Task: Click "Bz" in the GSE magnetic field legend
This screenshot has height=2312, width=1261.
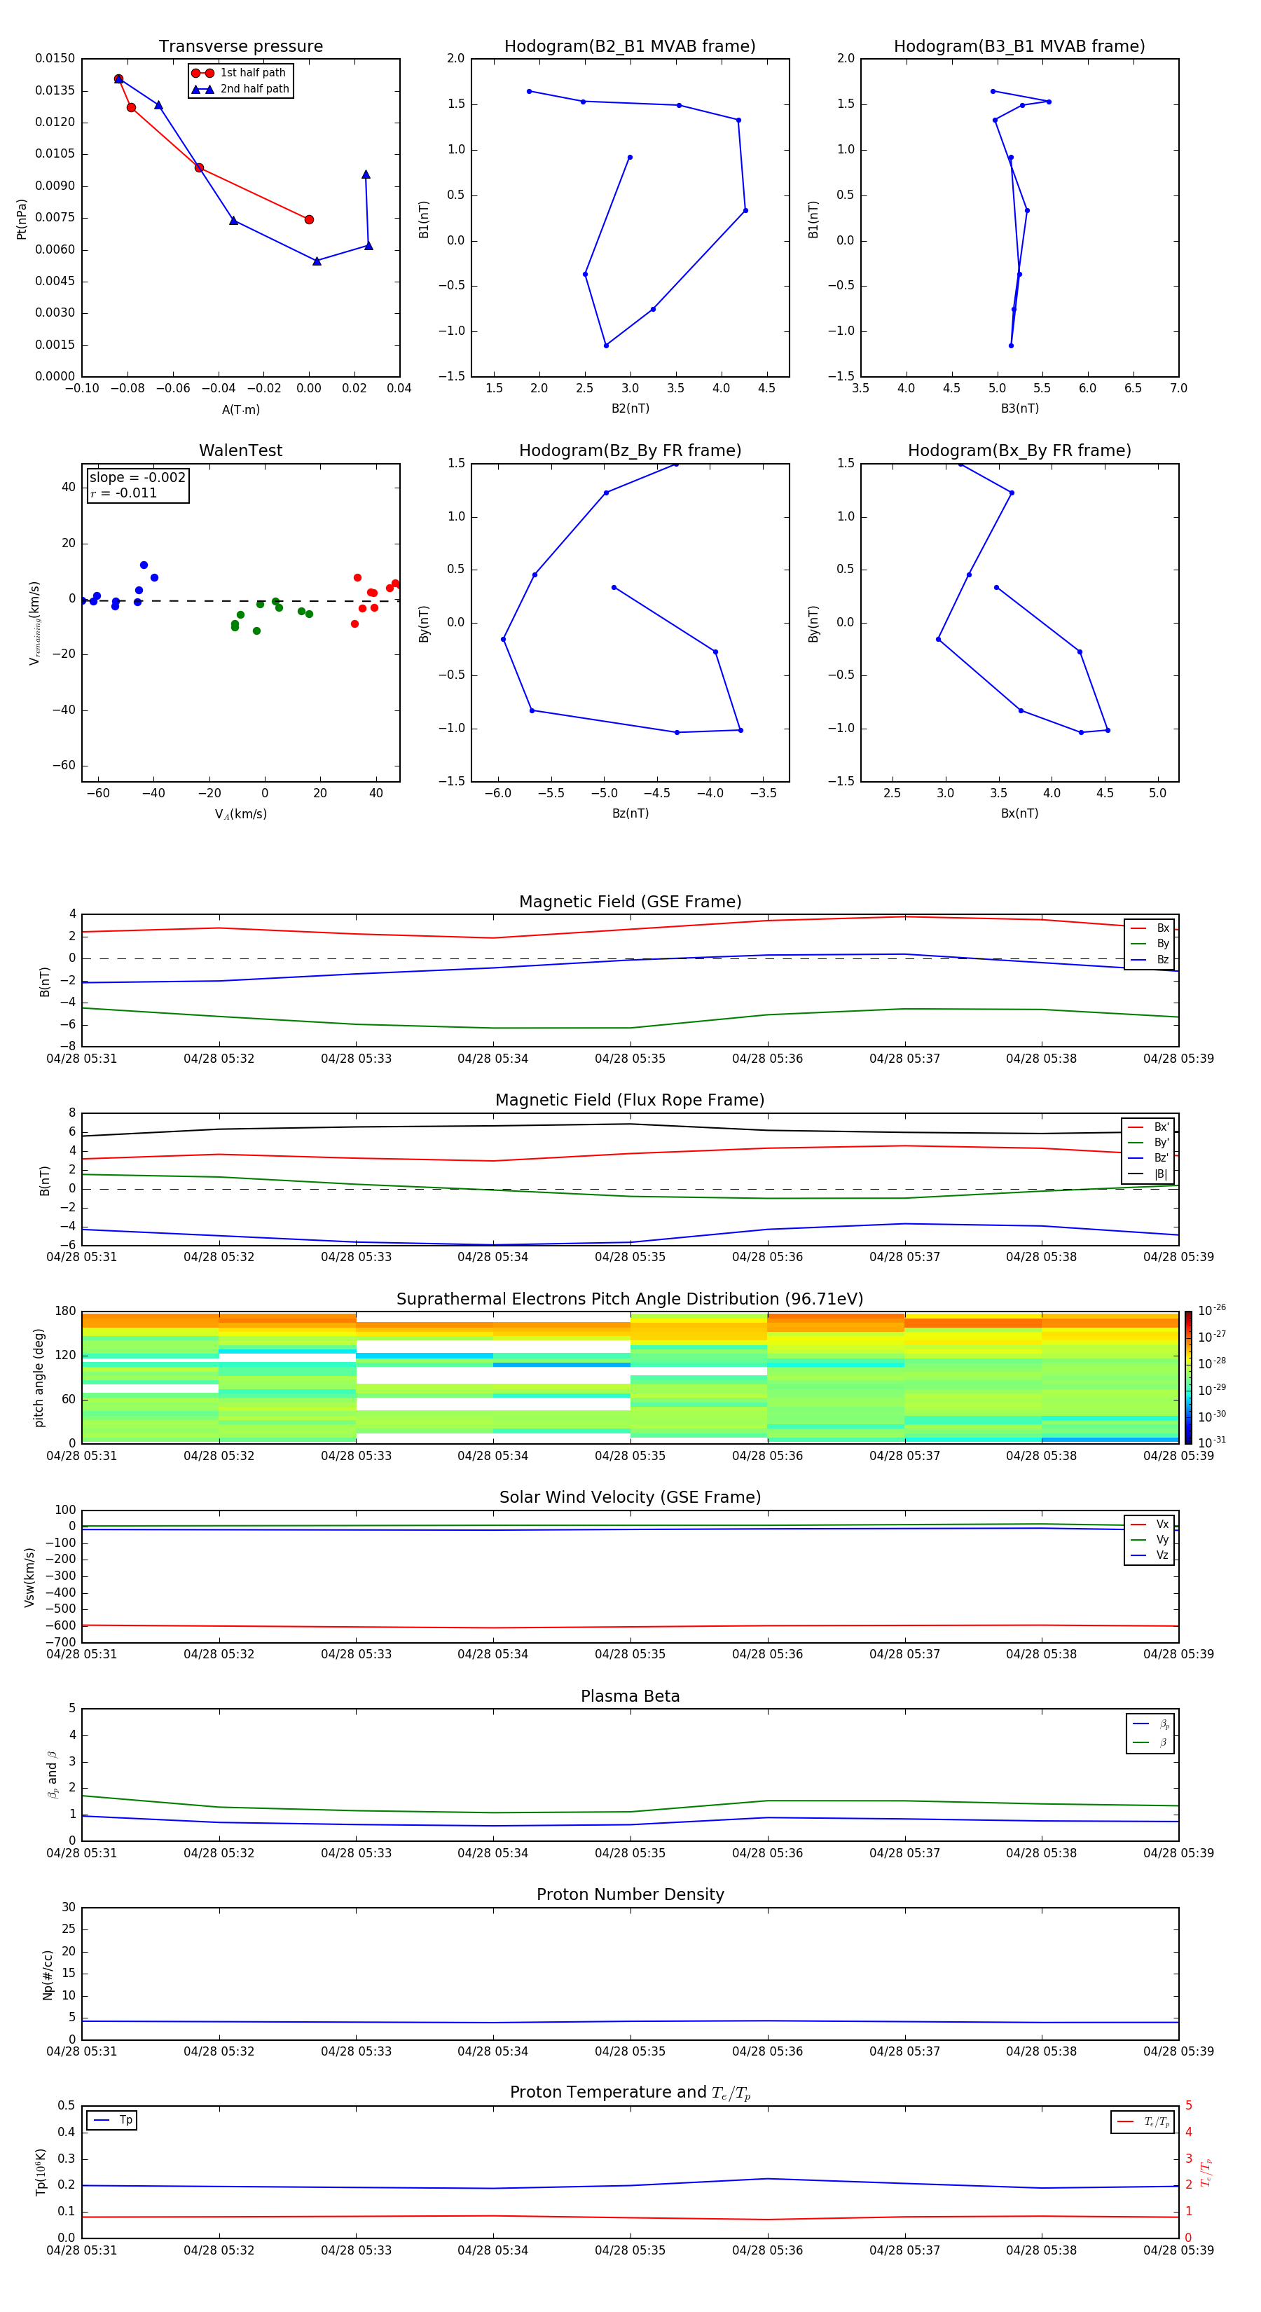Action: coord(1150,959)
